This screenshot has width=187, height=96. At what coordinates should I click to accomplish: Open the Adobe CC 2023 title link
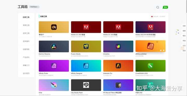[78, 35]
